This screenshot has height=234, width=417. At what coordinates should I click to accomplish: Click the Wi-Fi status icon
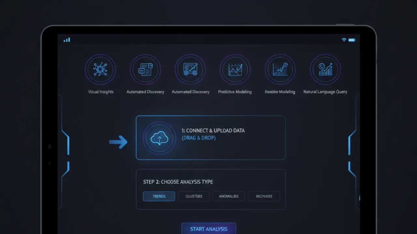point(344,40)
